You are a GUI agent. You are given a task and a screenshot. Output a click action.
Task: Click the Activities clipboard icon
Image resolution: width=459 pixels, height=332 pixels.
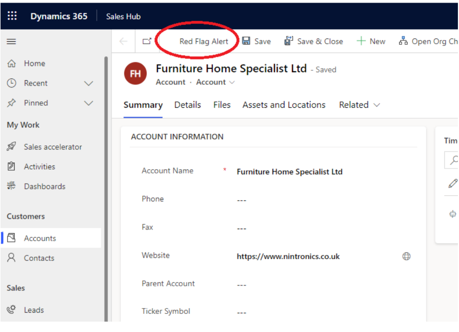tap(11, 167)
